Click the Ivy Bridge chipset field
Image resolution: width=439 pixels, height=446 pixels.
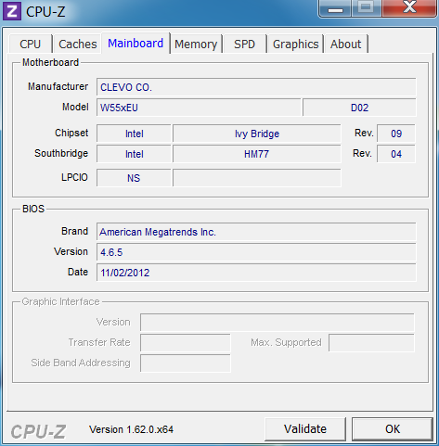[257, 134]
